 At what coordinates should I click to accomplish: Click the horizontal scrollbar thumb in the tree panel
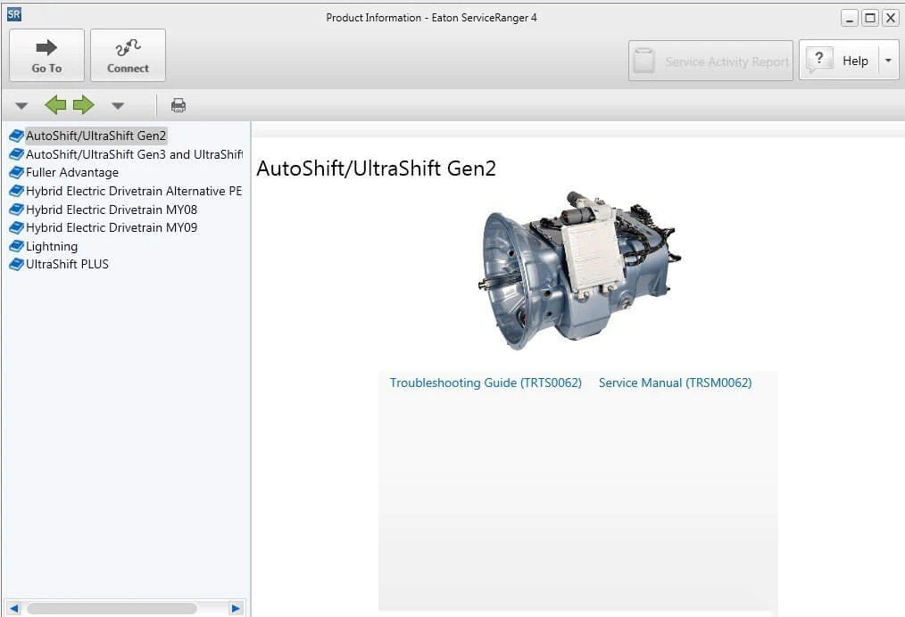(x=112, y=608)
